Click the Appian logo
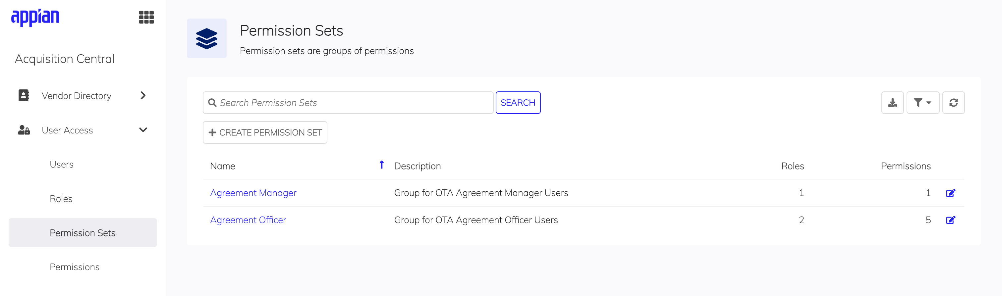Image resolution: width=1002 pixels, height=296 pixels. click(35, 18)
